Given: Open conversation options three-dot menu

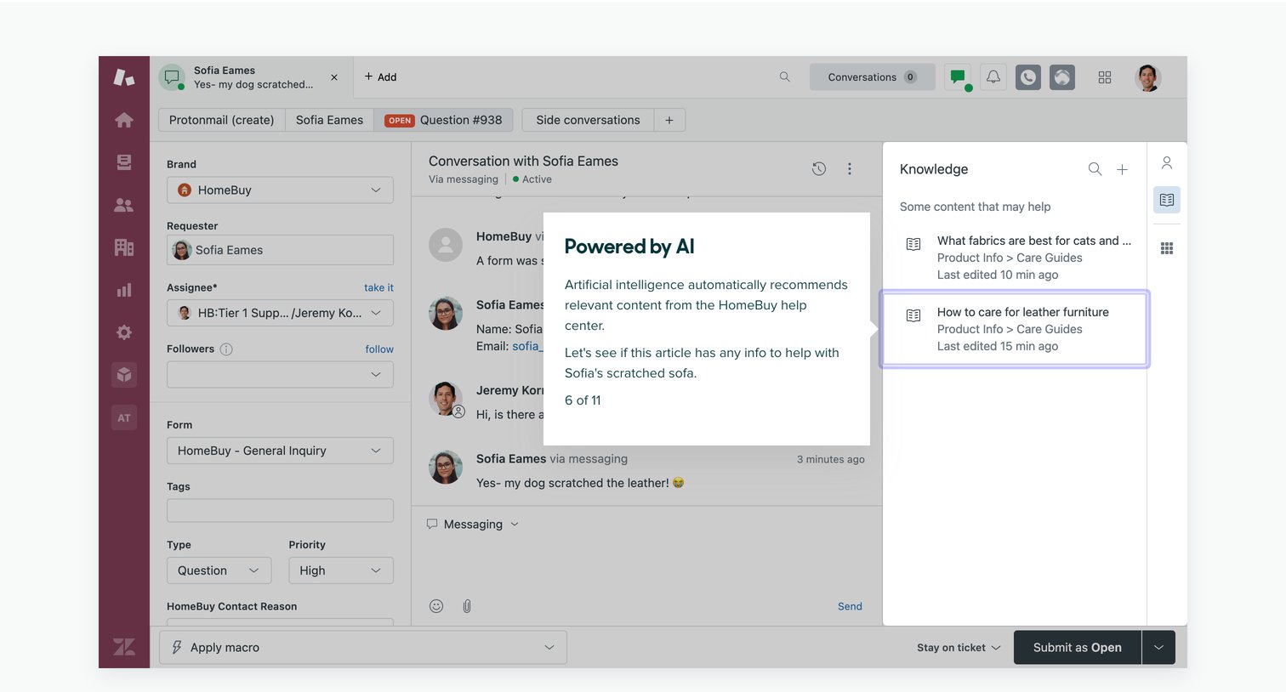Looking at the screenshot, I should coord(849,168).
